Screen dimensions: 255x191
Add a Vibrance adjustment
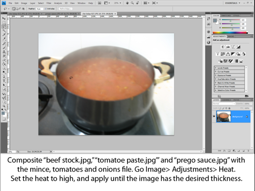[217, 54]
